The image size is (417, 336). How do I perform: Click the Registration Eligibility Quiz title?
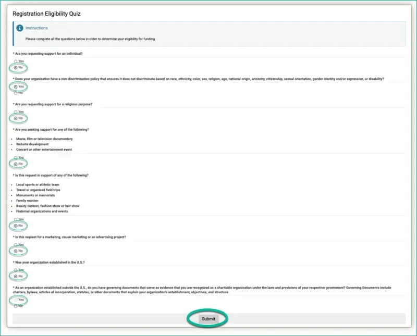point(46,14)
